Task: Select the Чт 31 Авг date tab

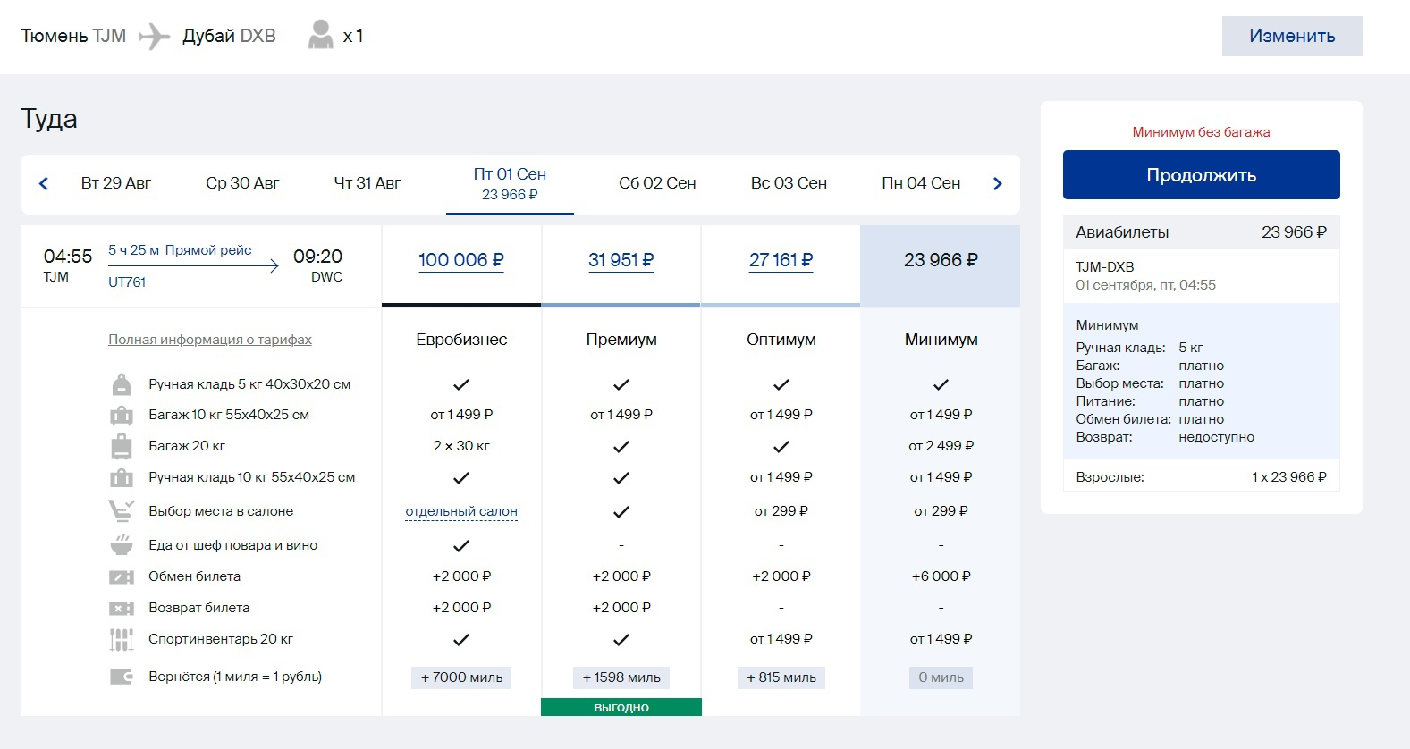Action: 367,183
